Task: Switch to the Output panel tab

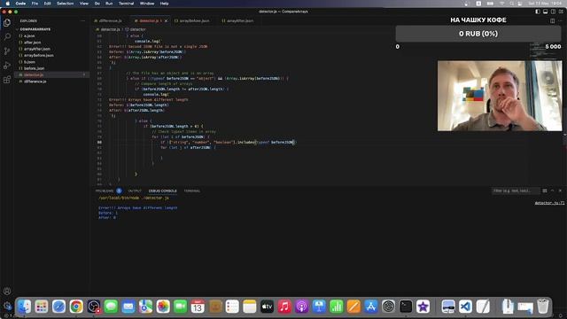Action: pyautogui.click(x=135, y=191)
